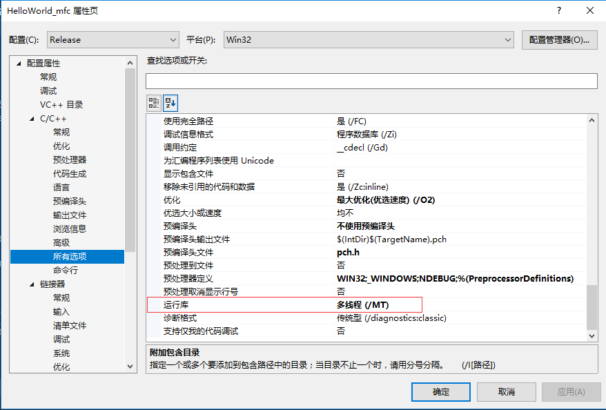Open the 配置管理器 dialog
Image resolution: width=606 pixels, height=410 pixels.
(x=562, y=39)
